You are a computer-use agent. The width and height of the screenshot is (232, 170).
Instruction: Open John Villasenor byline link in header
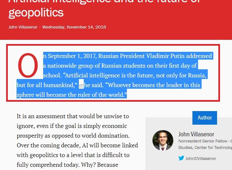tap(23, 27)
